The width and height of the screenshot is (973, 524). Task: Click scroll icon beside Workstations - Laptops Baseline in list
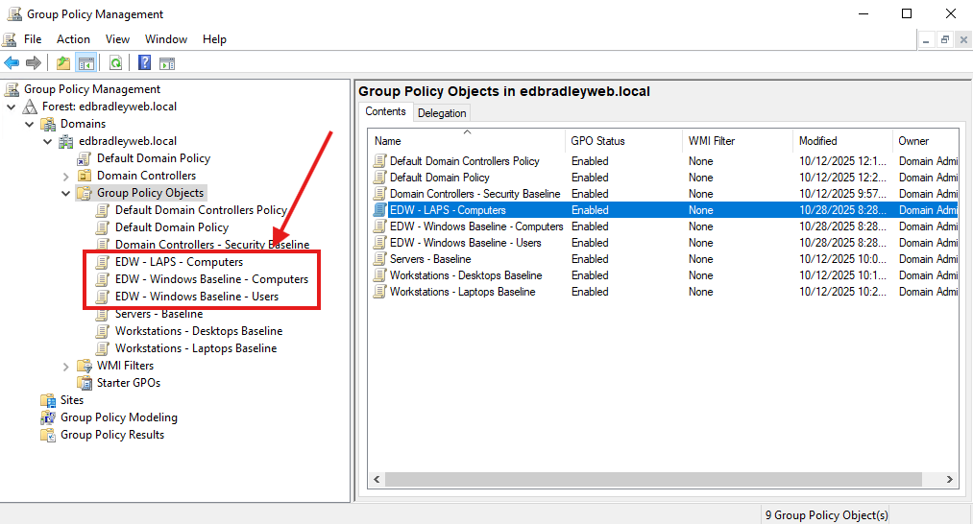pyautogui.click(x=379, y=292)
